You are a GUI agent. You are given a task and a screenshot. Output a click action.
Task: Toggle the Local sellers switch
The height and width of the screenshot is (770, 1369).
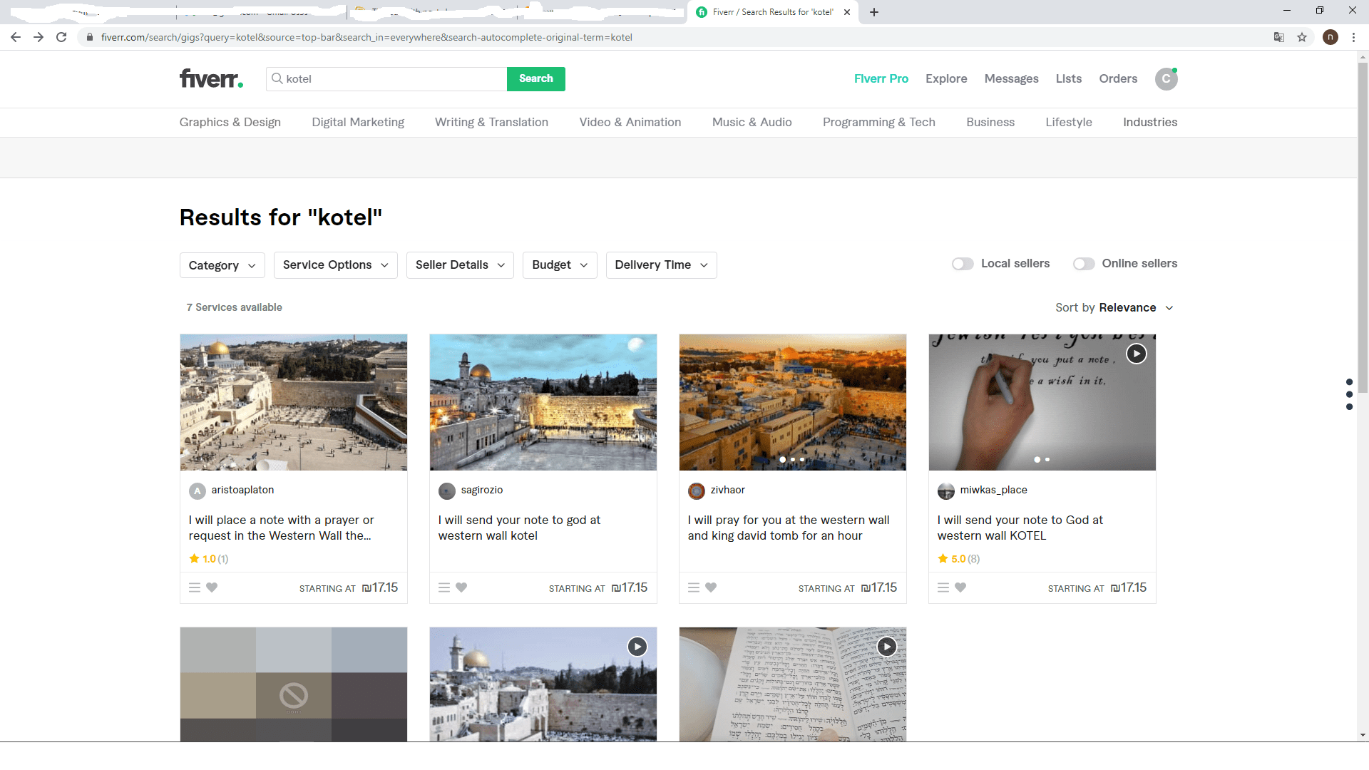(963, 264)
